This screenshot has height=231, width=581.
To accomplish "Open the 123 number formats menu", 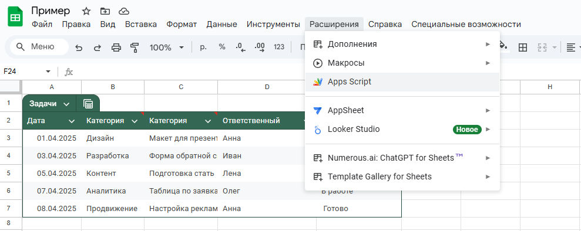I will pyautogui.click(x=279, y=47).
